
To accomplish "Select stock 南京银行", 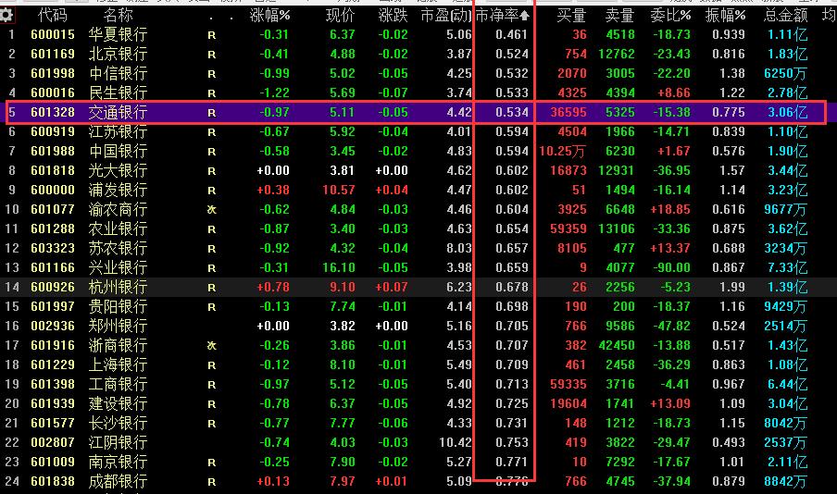I will click(x=118, y=462).
